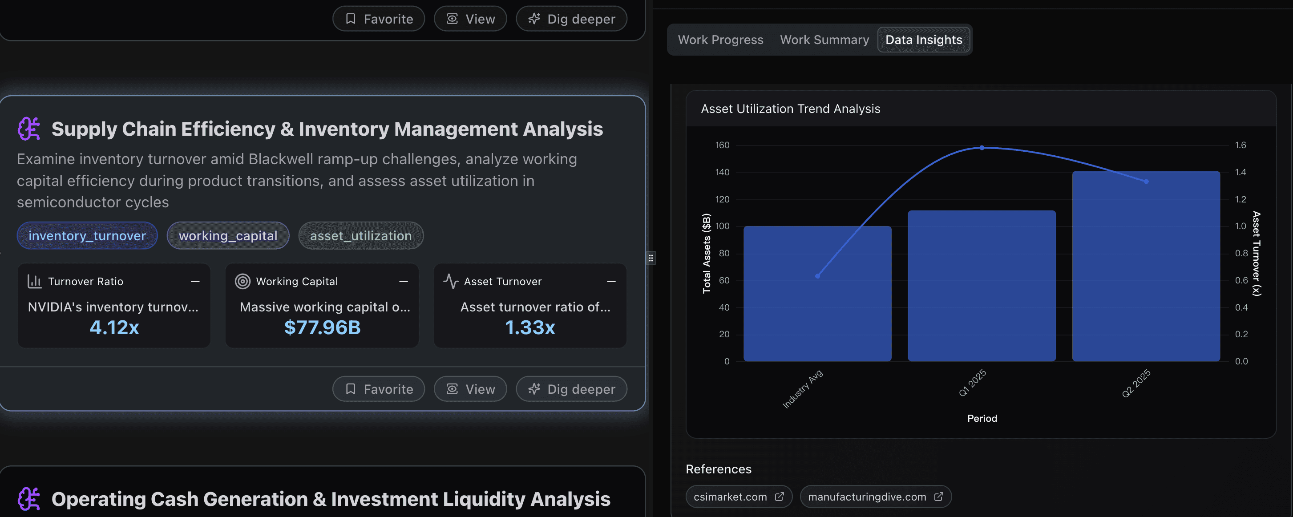Switch to the Work Summary tab
This screenshot has height=517, width=1293.
click(824, 40)
